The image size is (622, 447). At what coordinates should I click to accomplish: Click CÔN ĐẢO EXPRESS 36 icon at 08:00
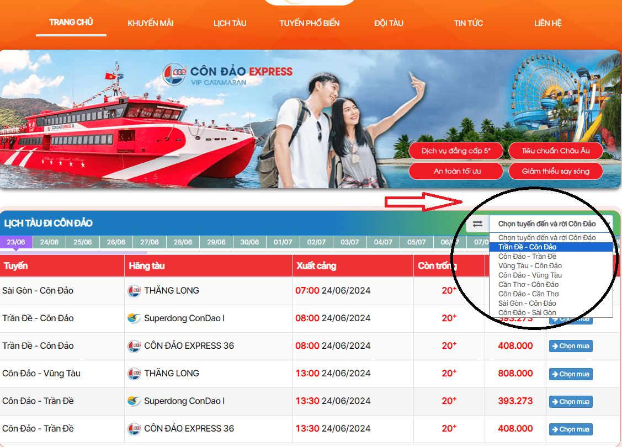134,346
